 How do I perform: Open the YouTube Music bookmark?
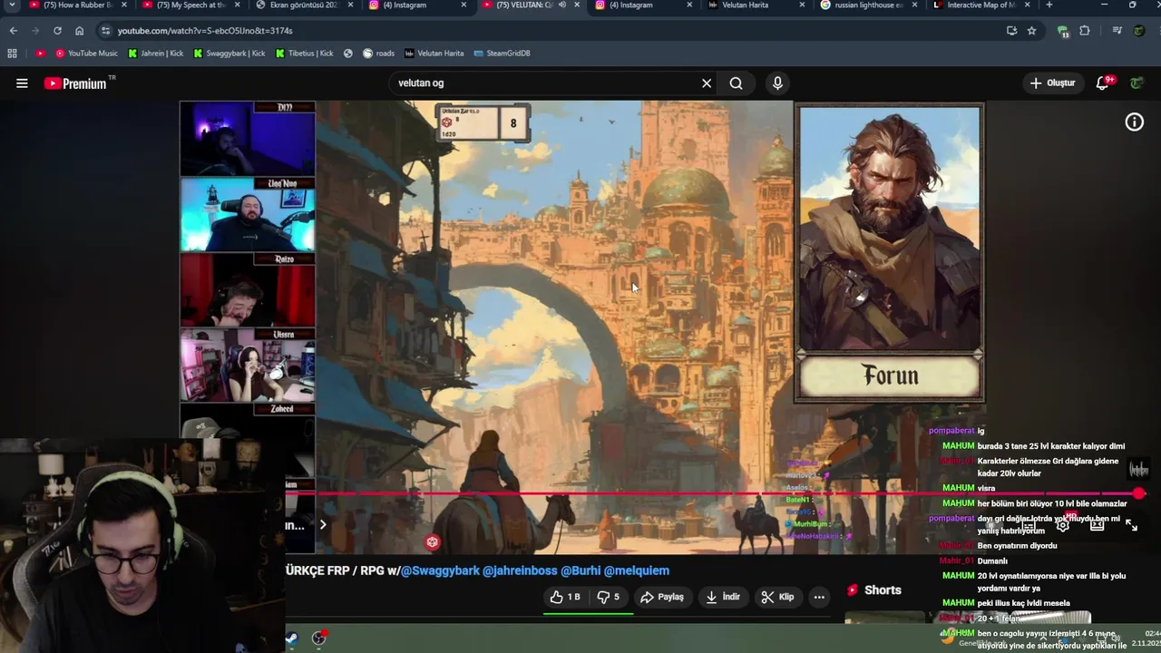[86, 54]
